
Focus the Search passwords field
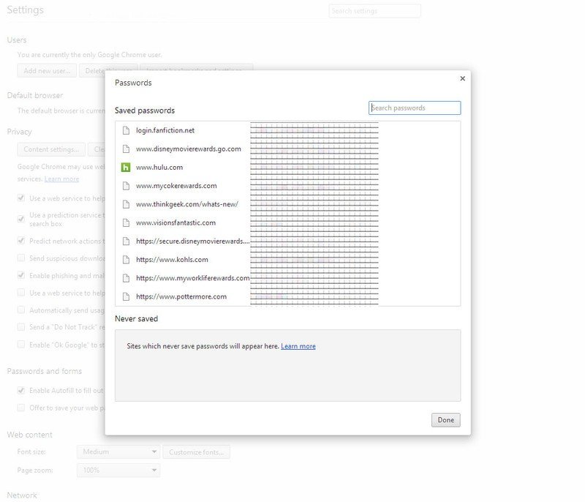(x=415, y=108)
